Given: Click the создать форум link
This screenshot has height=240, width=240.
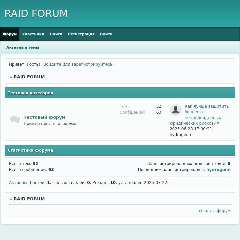Looking at the screenshot, I should [214, 211].
